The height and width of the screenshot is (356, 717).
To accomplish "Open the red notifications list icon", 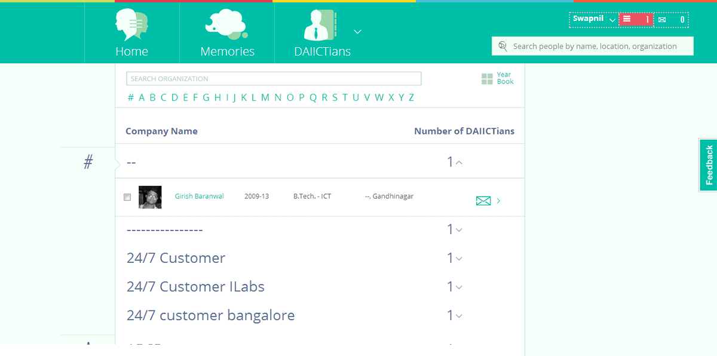I will 636,20.
